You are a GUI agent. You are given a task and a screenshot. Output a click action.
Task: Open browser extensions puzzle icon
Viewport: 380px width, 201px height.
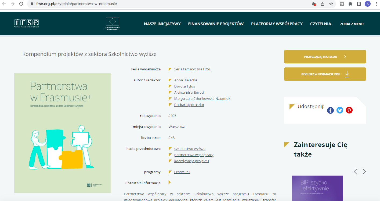click(x=350, y=4)
